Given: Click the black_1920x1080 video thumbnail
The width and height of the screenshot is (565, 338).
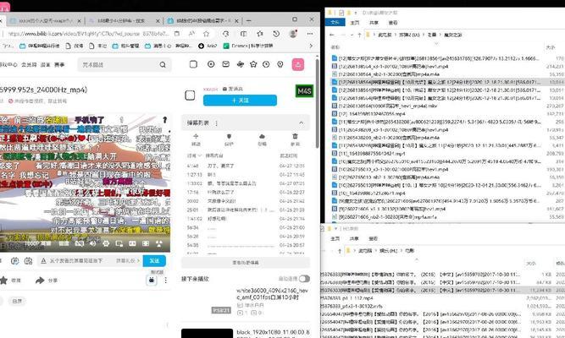Looking at the screenshot, I should point(208,333).
